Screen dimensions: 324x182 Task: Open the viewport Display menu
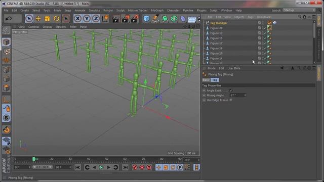47,27
